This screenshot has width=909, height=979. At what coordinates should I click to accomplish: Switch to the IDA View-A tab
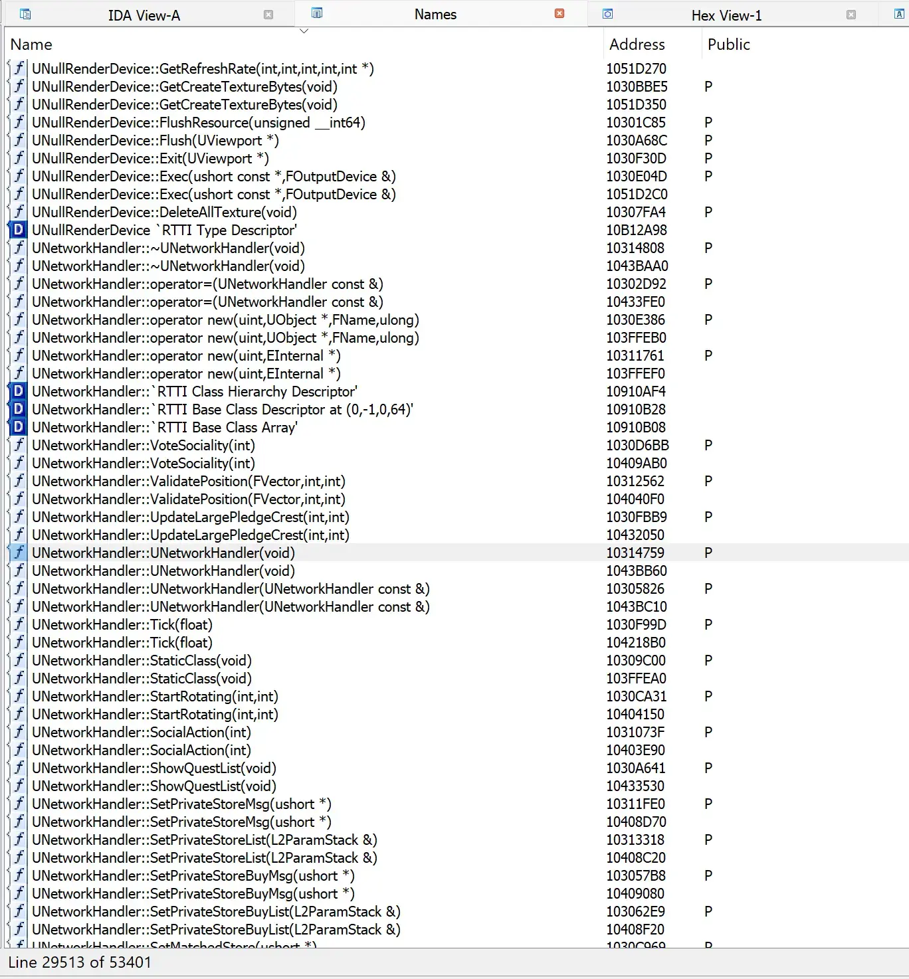click(144, 15)
